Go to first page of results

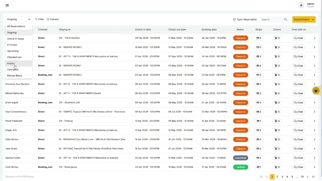[261, 177]
